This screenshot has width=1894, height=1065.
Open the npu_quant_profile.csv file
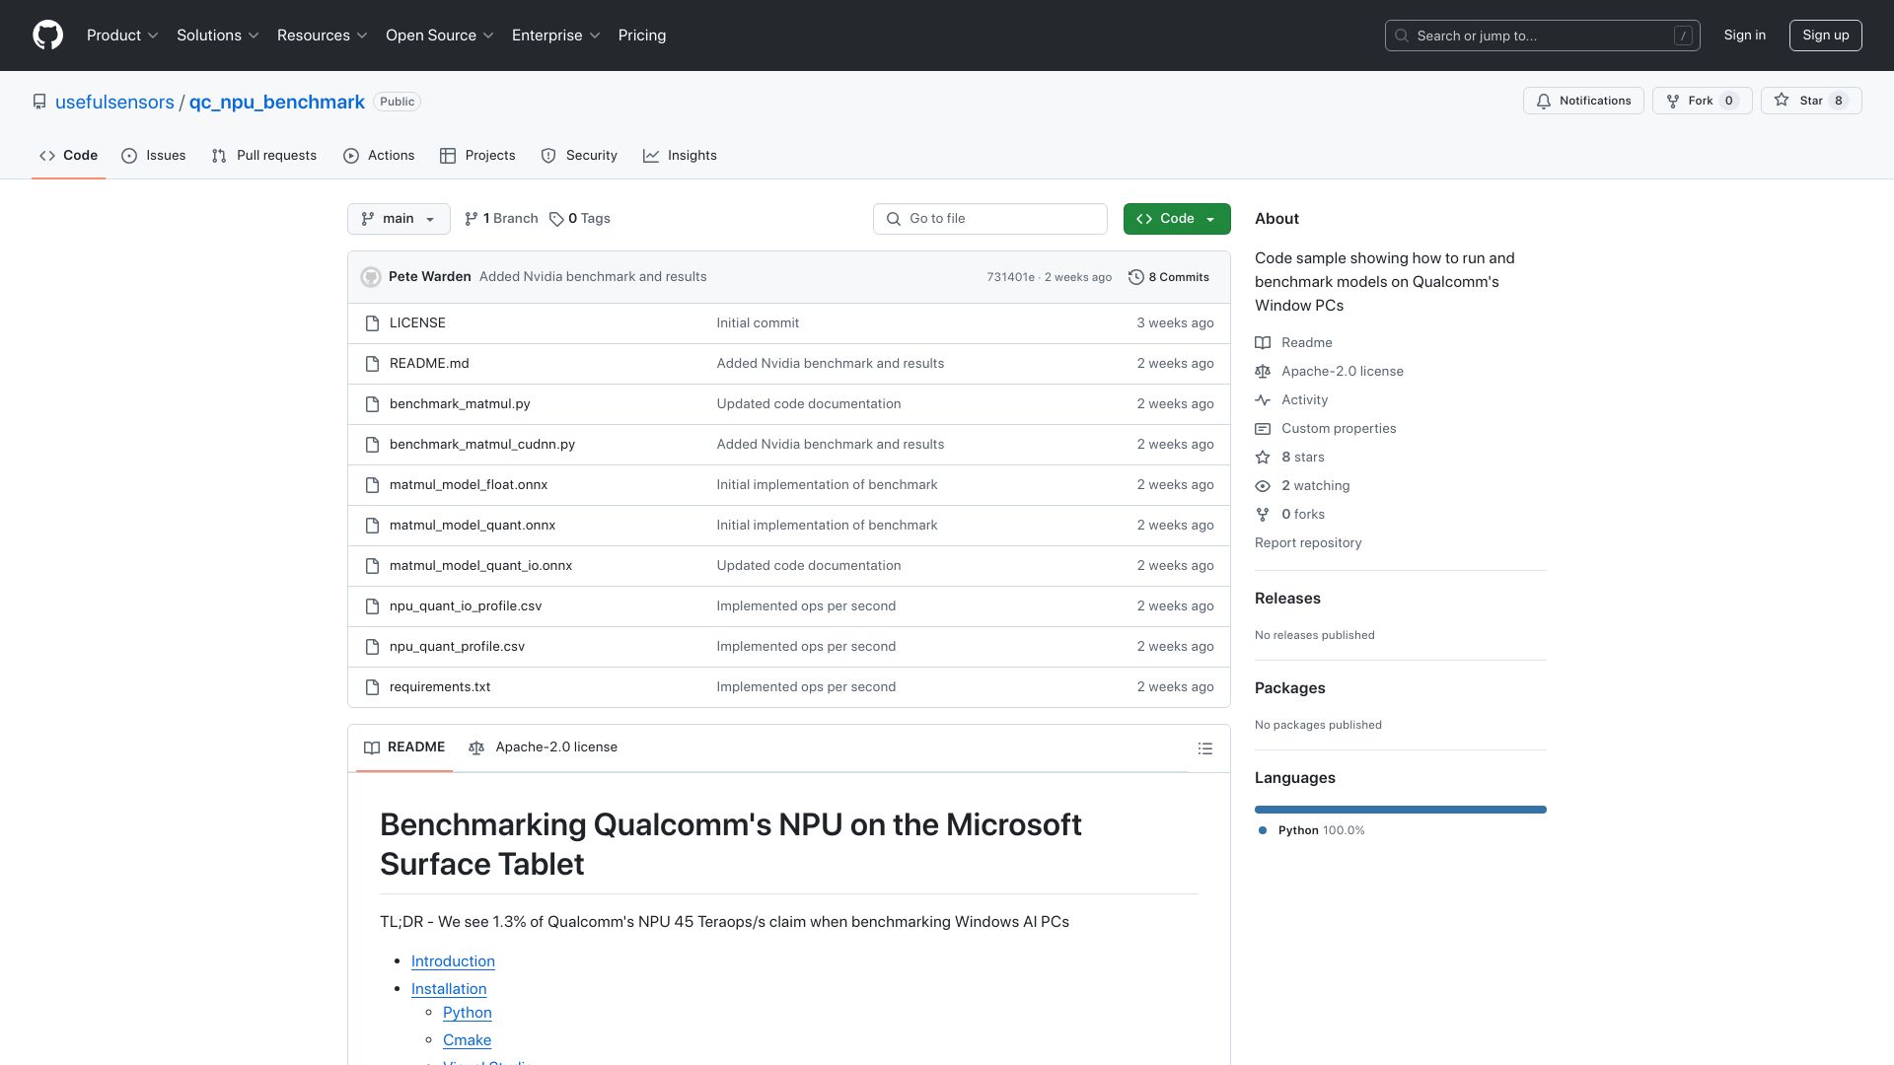tap(457, 647)
